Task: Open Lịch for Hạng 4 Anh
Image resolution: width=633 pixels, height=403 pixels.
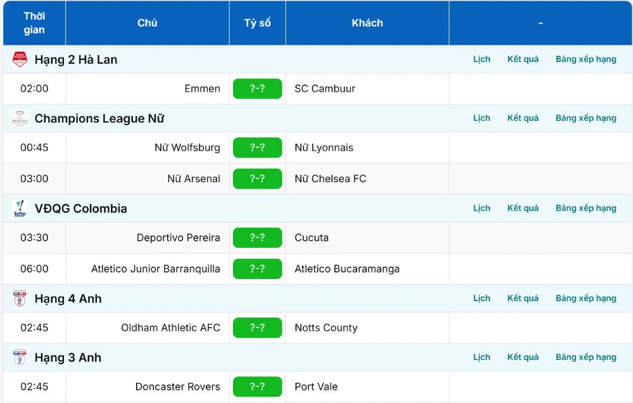Action: click(x=482, y=299)
